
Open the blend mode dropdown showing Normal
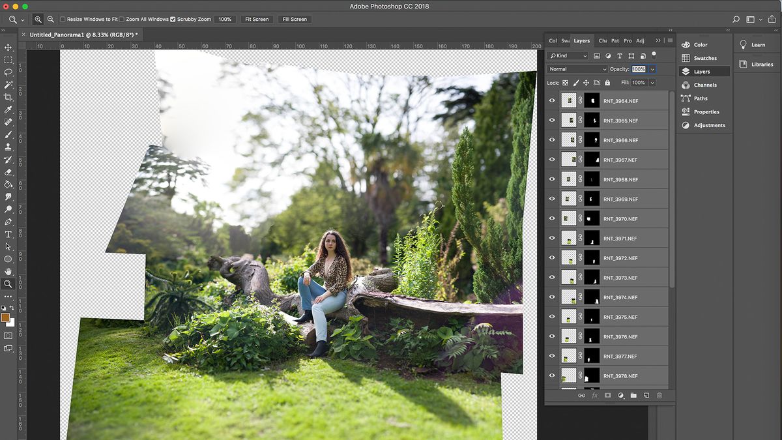576,68
